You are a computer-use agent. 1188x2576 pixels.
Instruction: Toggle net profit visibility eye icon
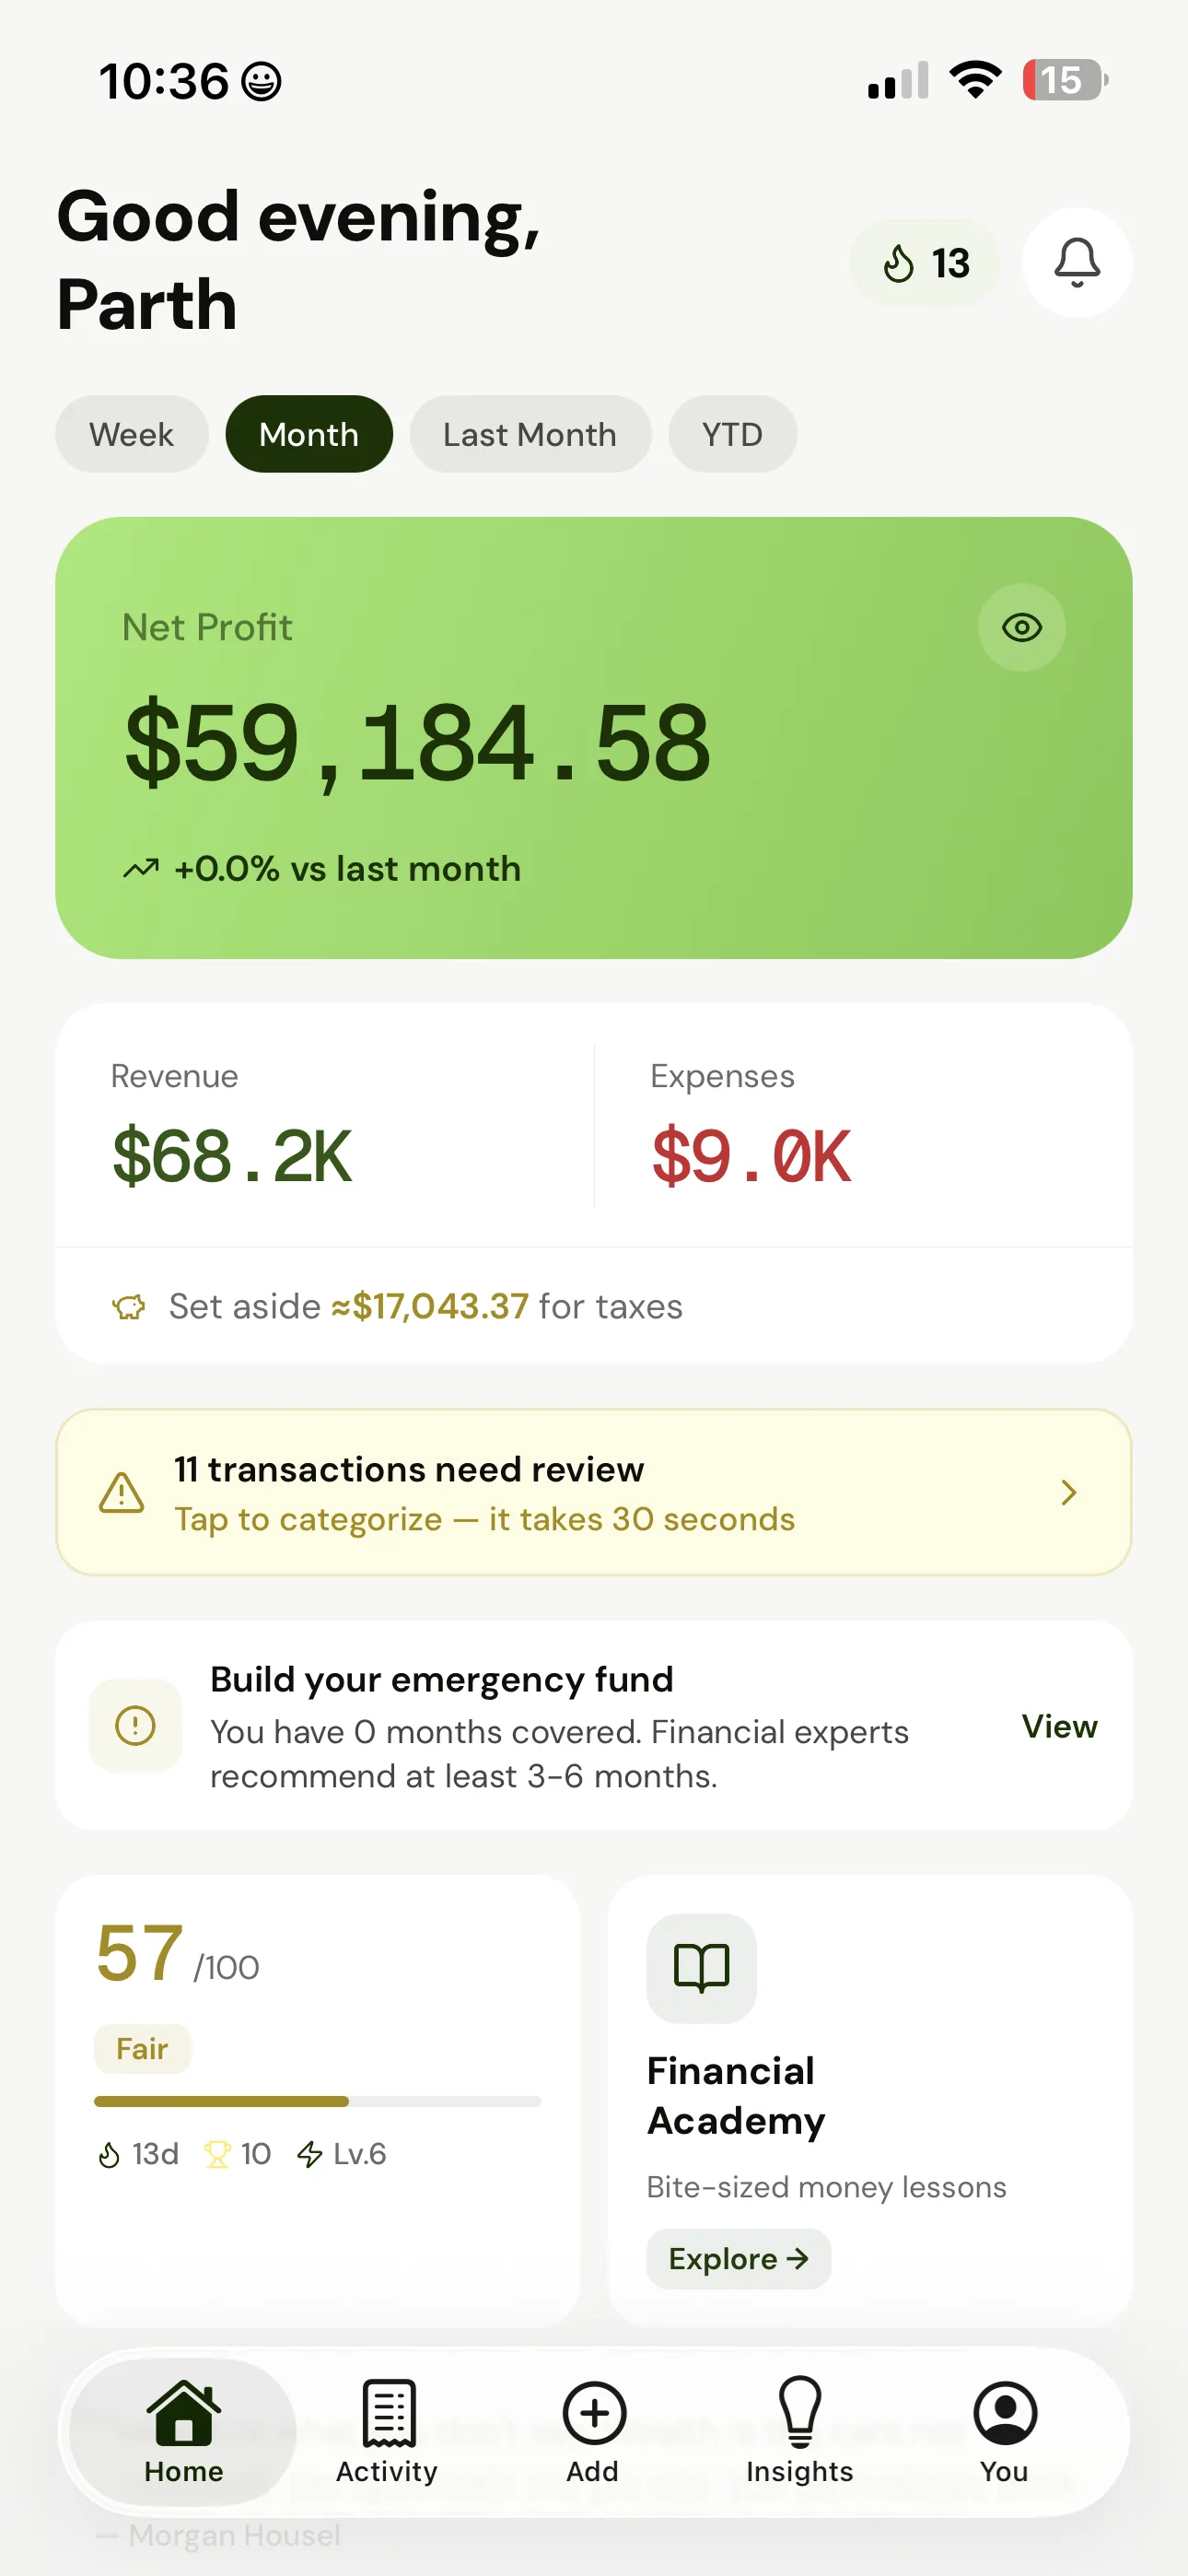(1021, 627)
